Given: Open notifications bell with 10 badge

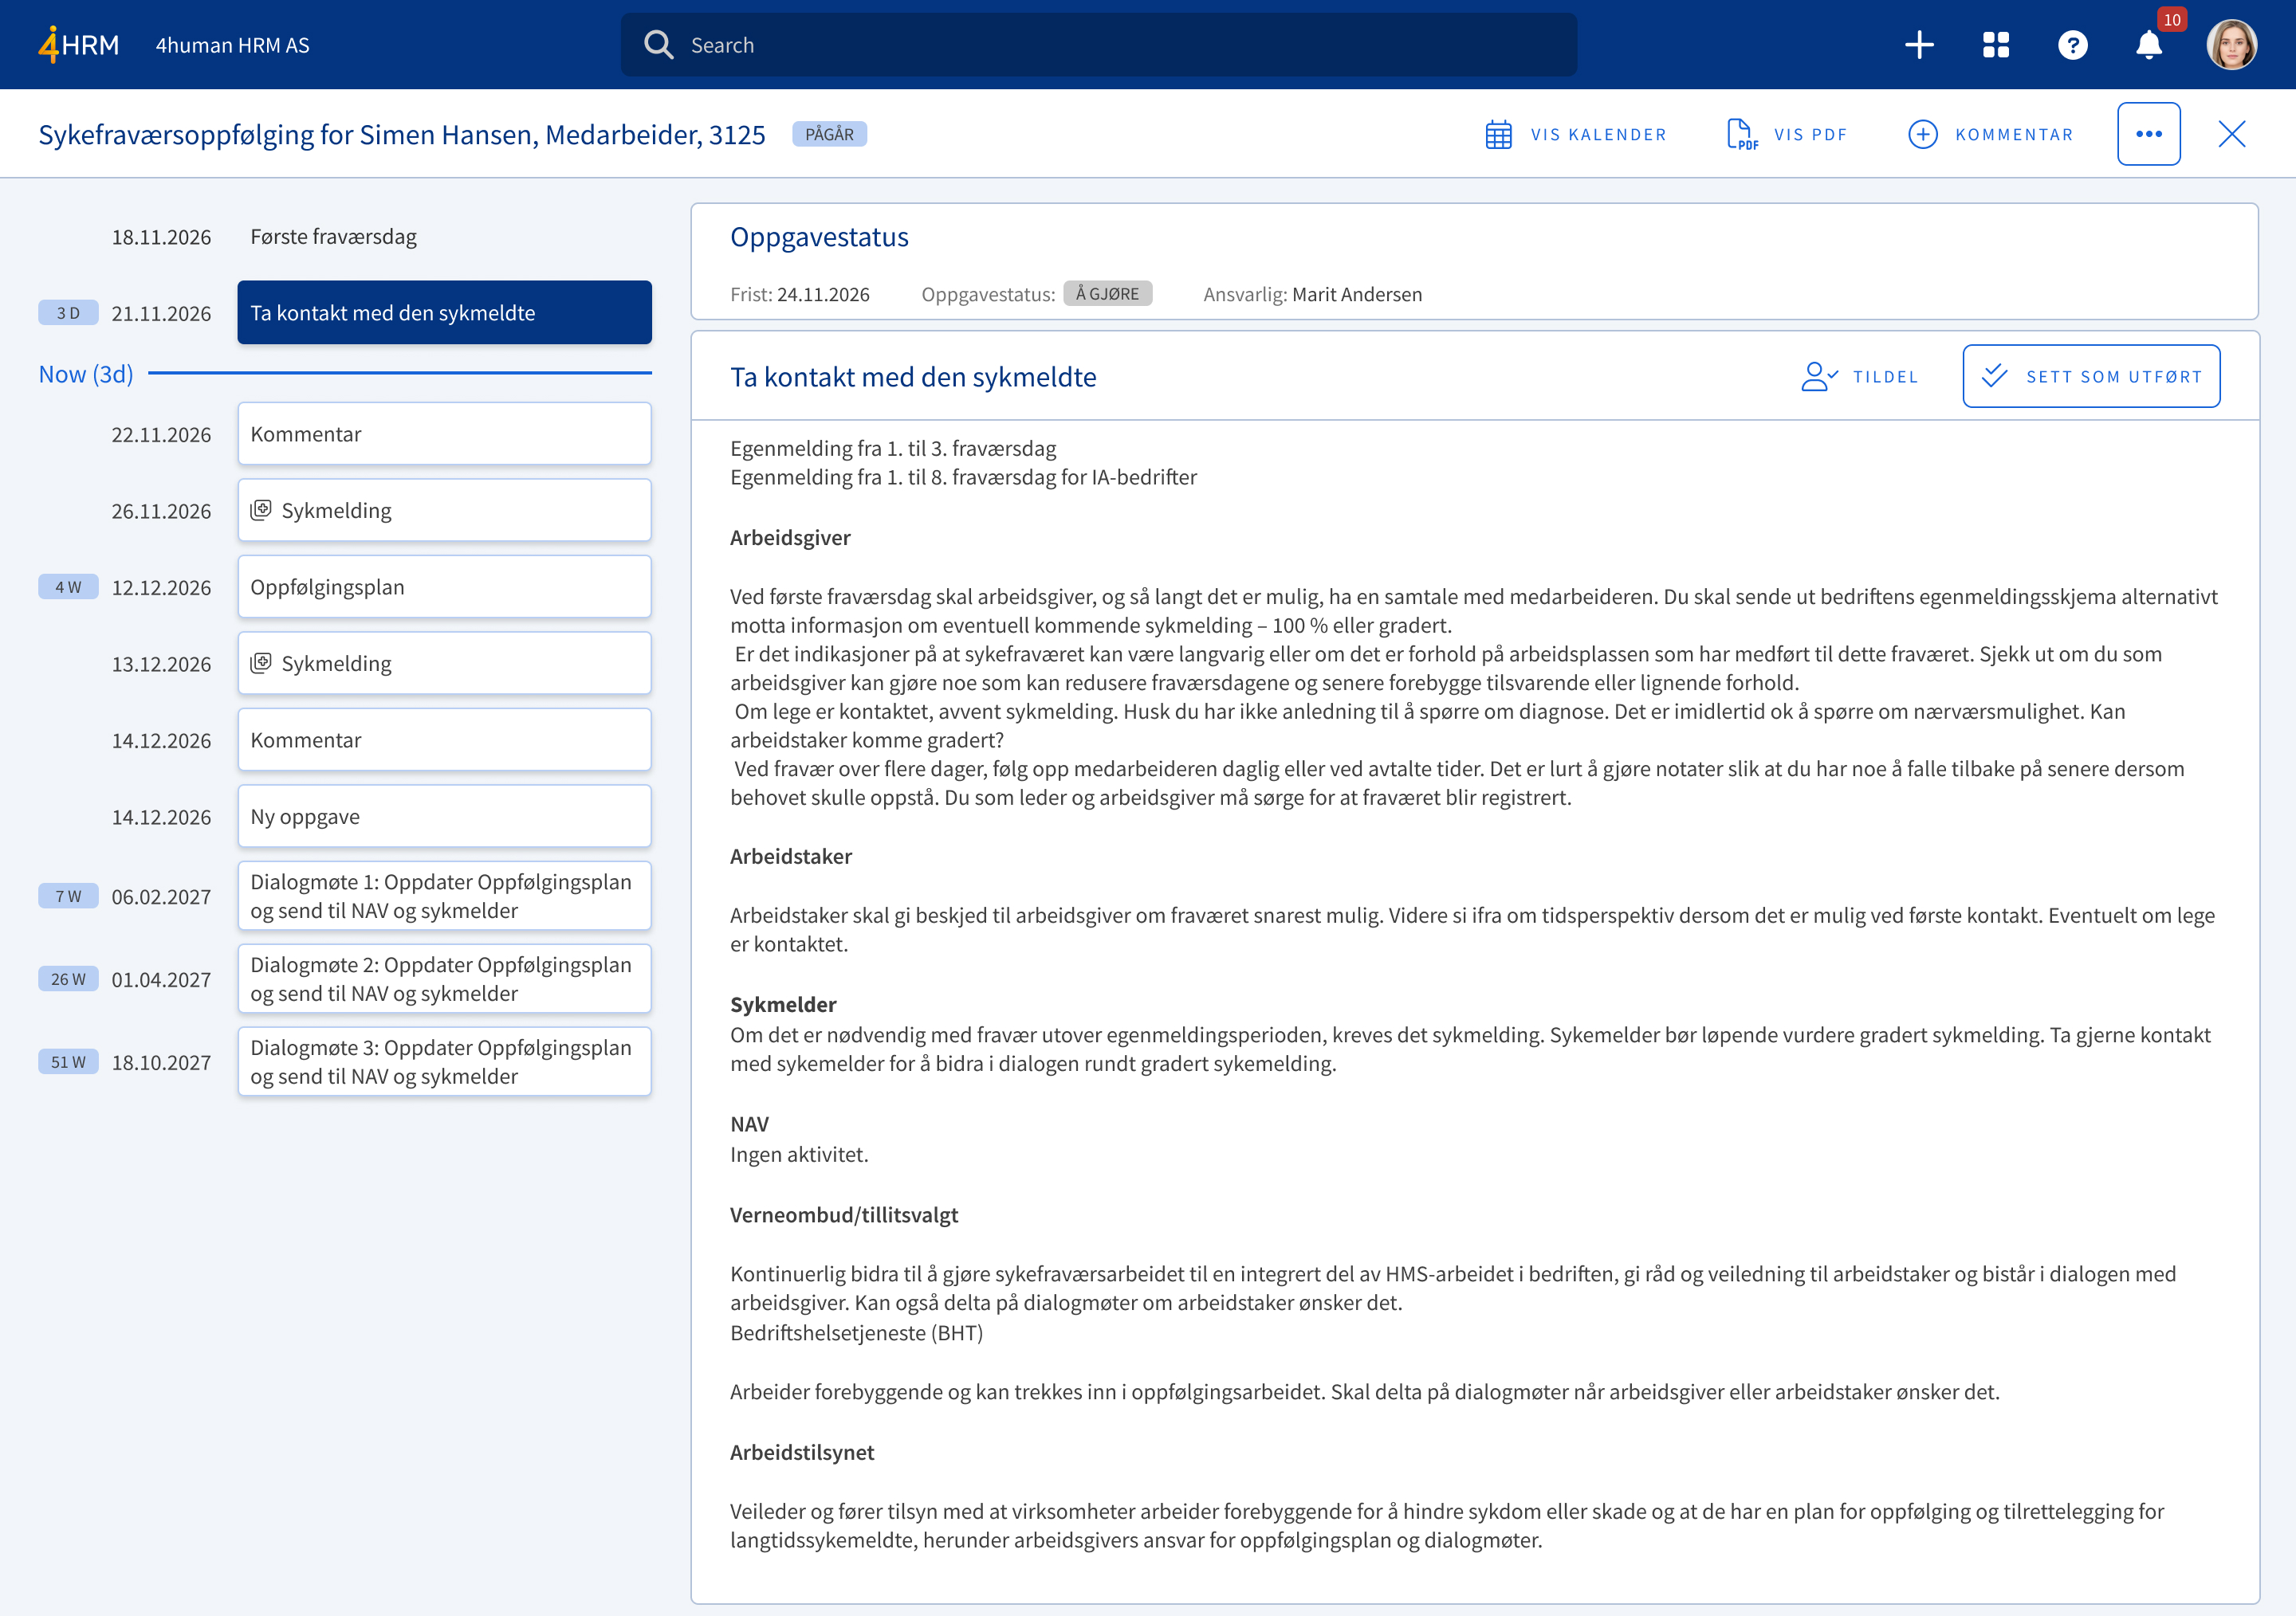Looking at the screenshot, I should click(x=2149, y=45).
